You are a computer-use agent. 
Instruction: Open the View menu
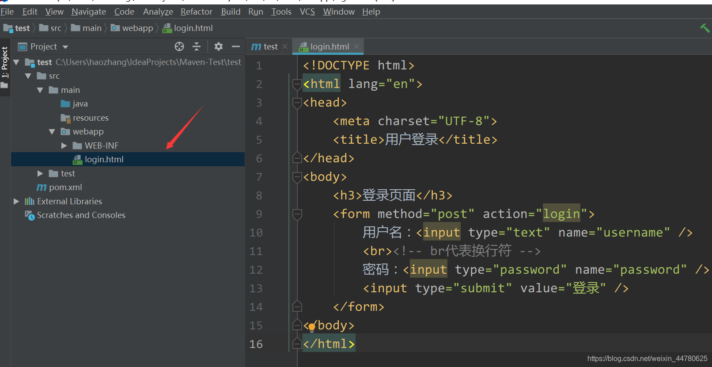pos(54,11)
